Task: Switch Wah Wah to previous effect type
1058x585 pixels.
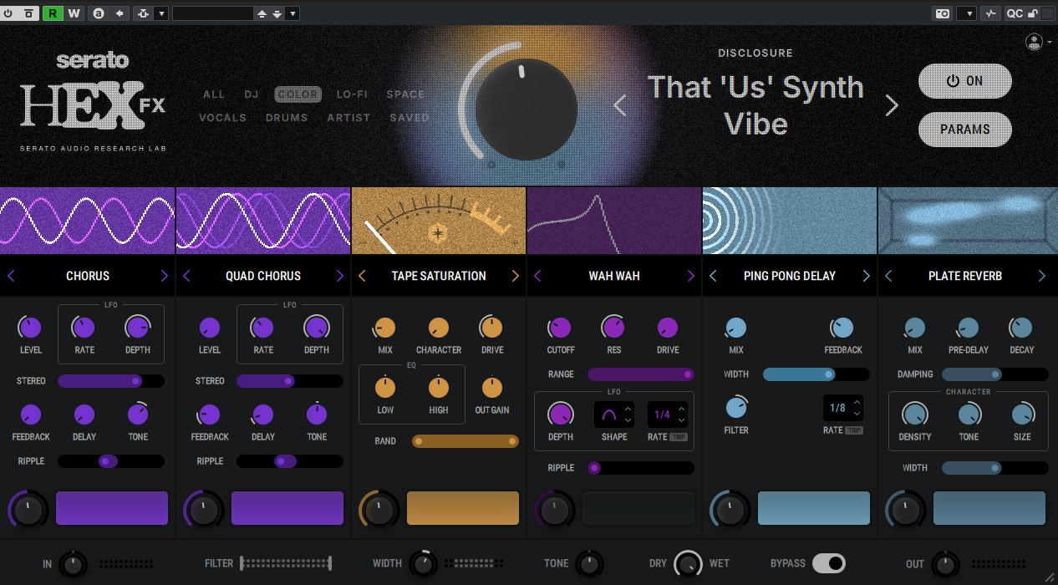Action: (538, 276)
